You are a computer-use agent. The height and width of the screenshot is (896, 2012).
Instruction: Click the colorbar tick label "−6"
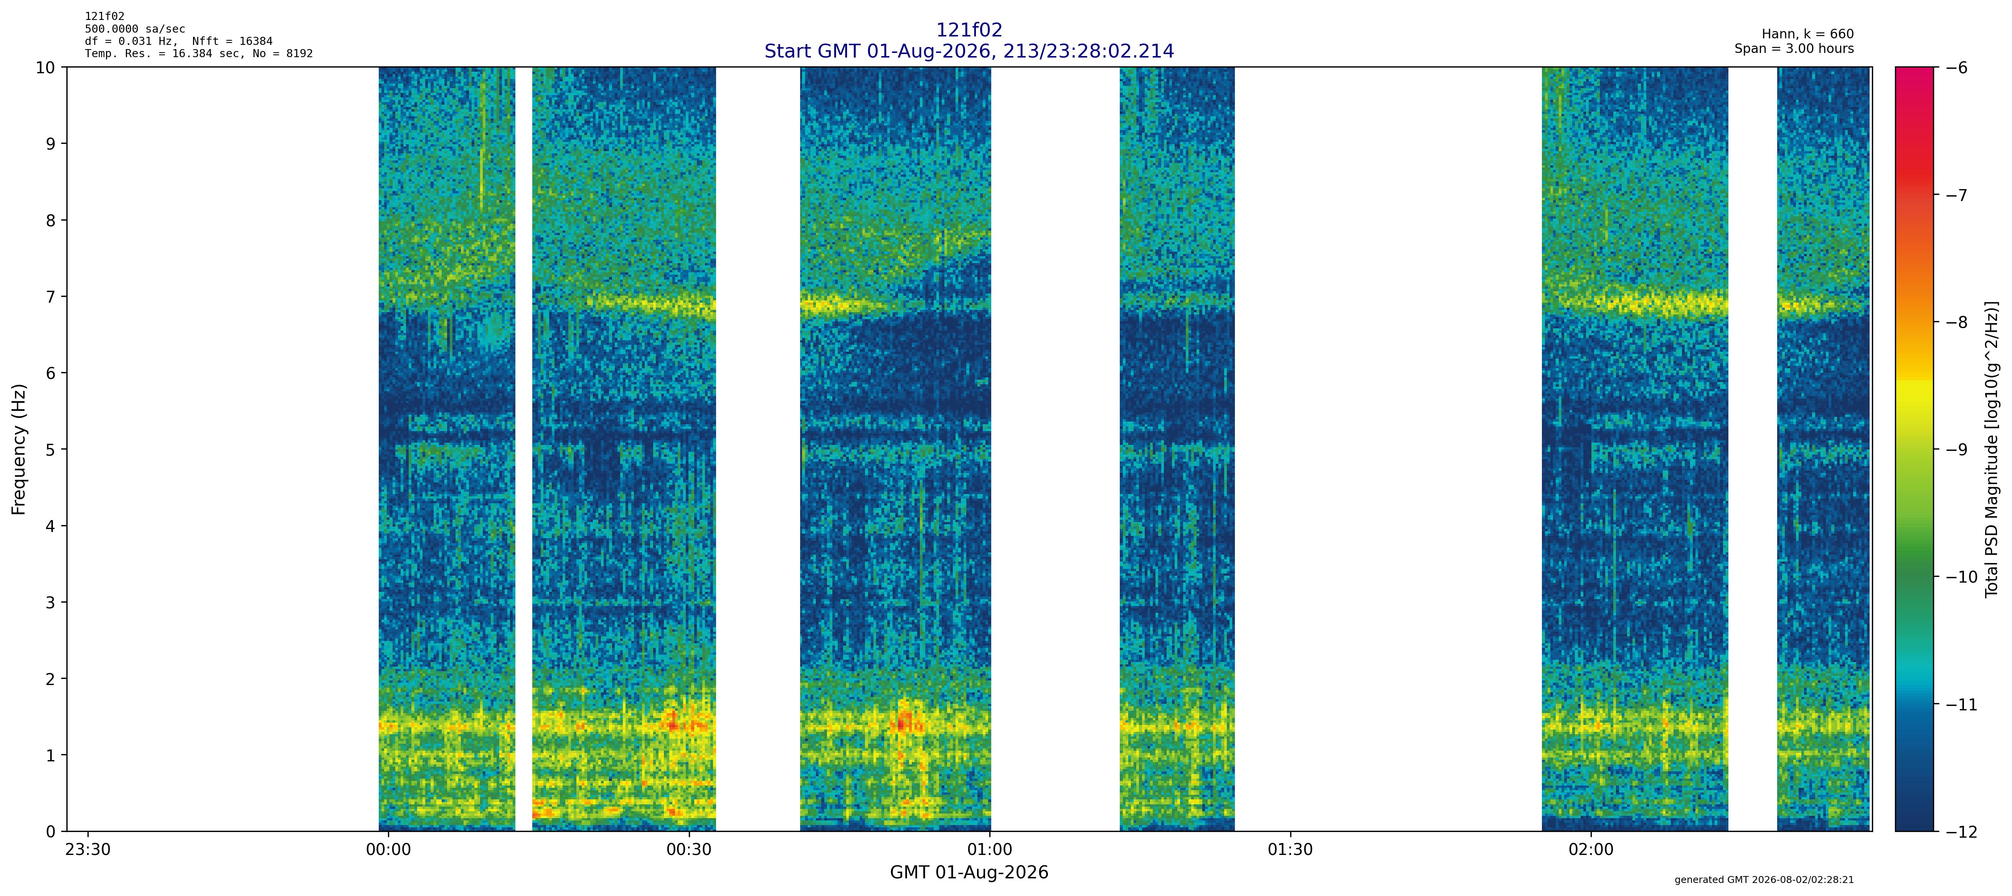pos(1956,68)
